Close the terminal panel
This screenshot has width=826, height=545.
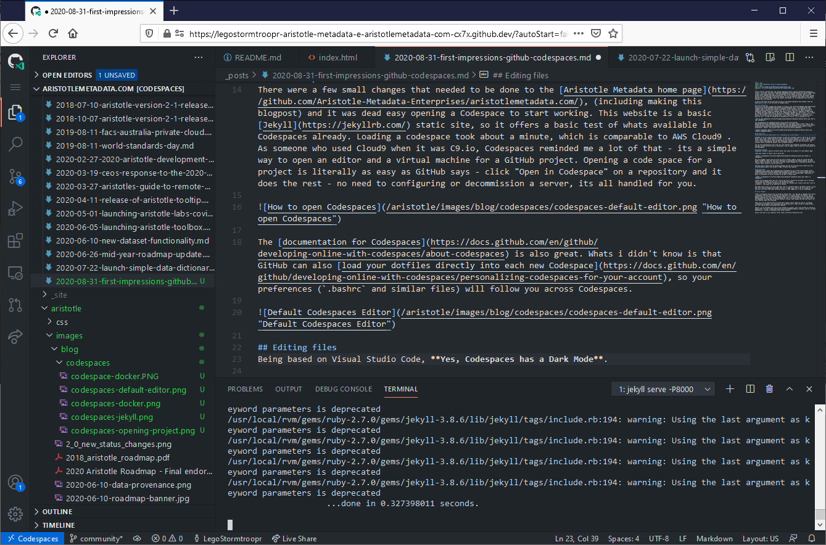coord(809,389)
